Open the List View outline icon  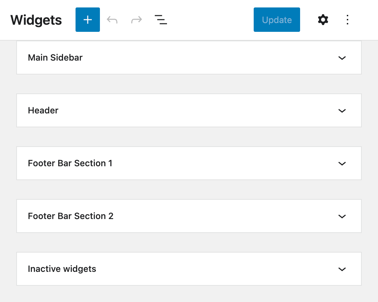point(161,20)
